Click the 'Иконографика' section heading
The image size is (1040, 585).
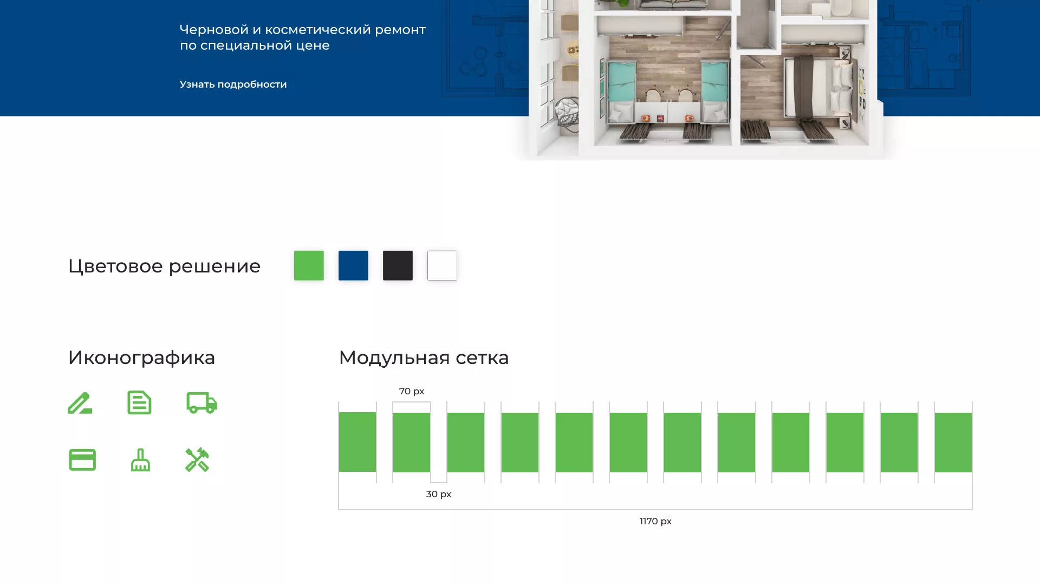pos(141,357)
